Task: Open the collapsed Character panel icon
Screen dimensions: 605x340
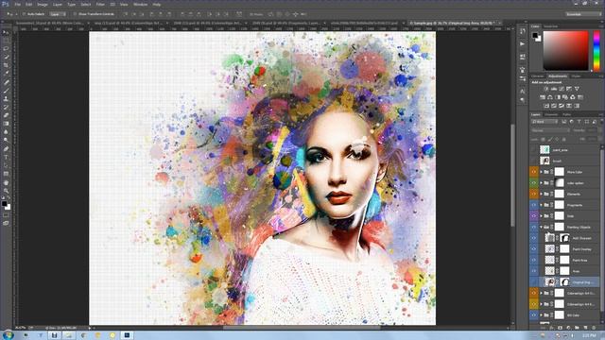Action: coord(523,92)
